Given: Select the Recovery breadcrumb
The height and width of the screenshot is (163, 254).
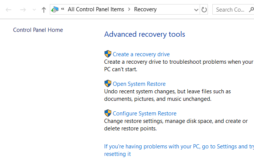Looking at the screenshot, I should pos(145,9).
